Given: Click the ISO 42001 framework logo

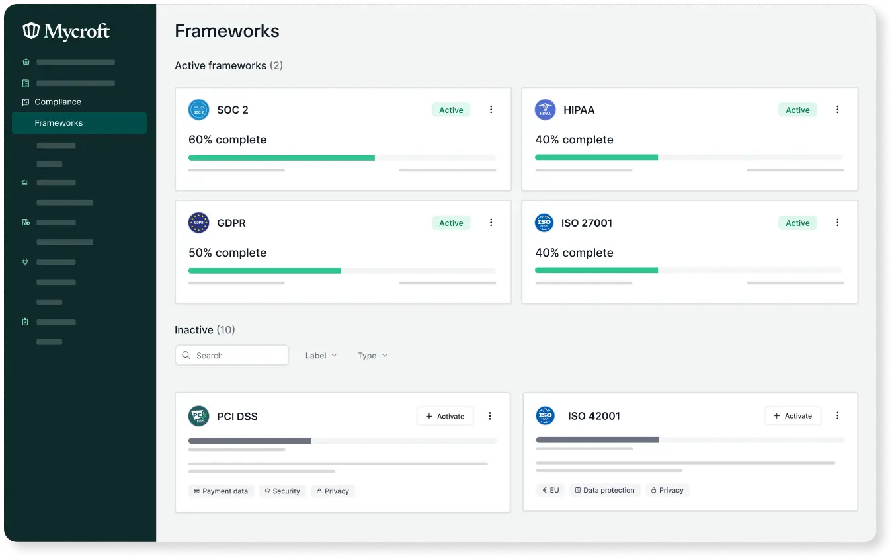Looking at the screenshot, I should [545, 416].
